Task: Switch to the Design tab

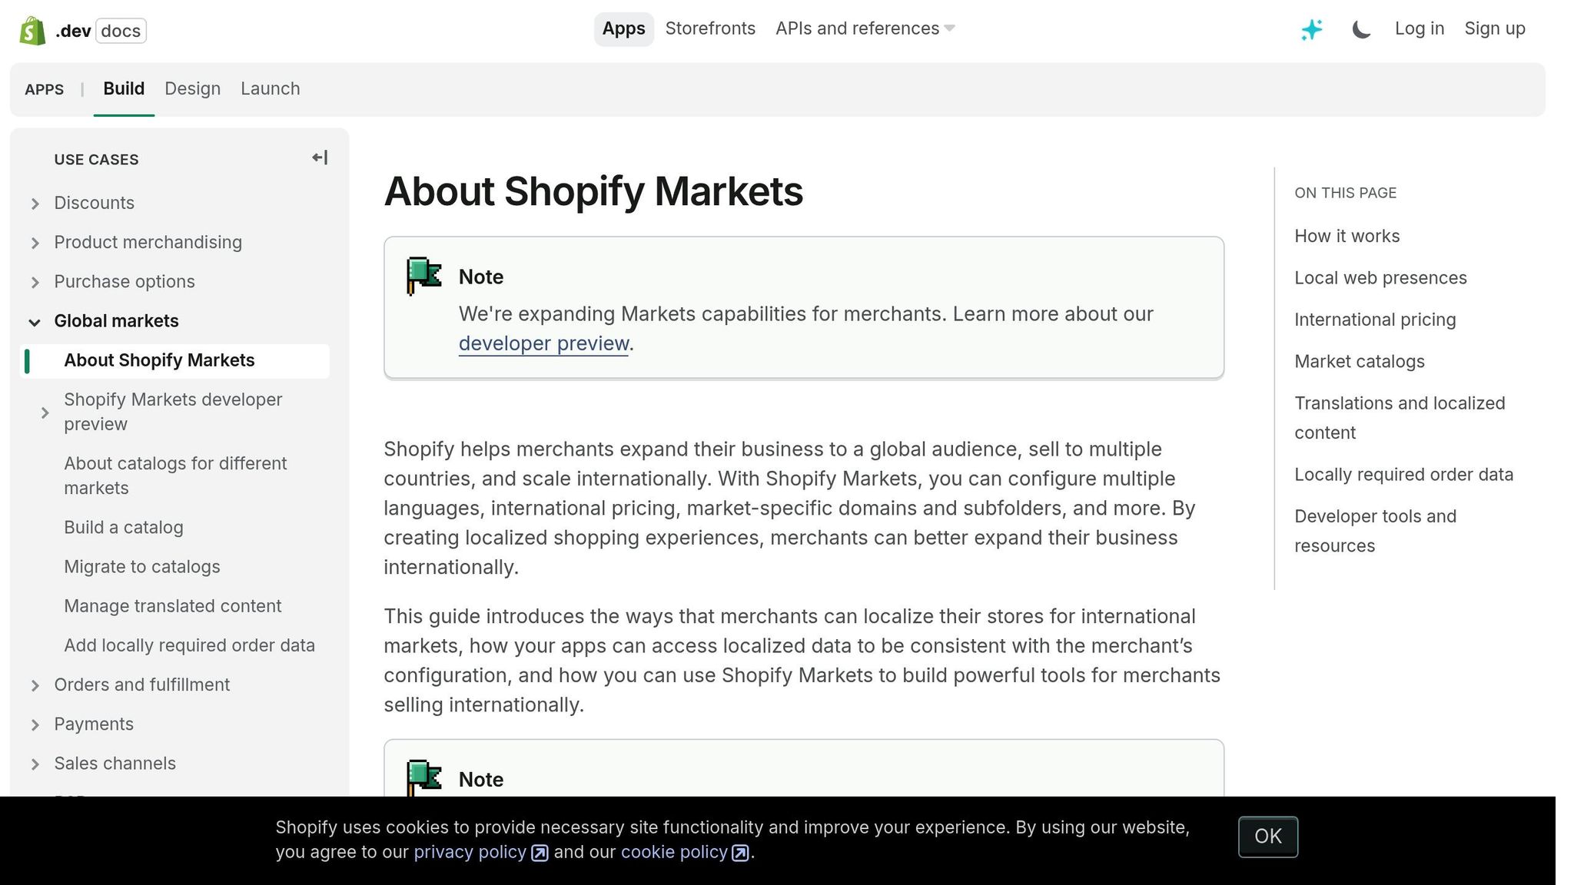Action: coord(192,88)
